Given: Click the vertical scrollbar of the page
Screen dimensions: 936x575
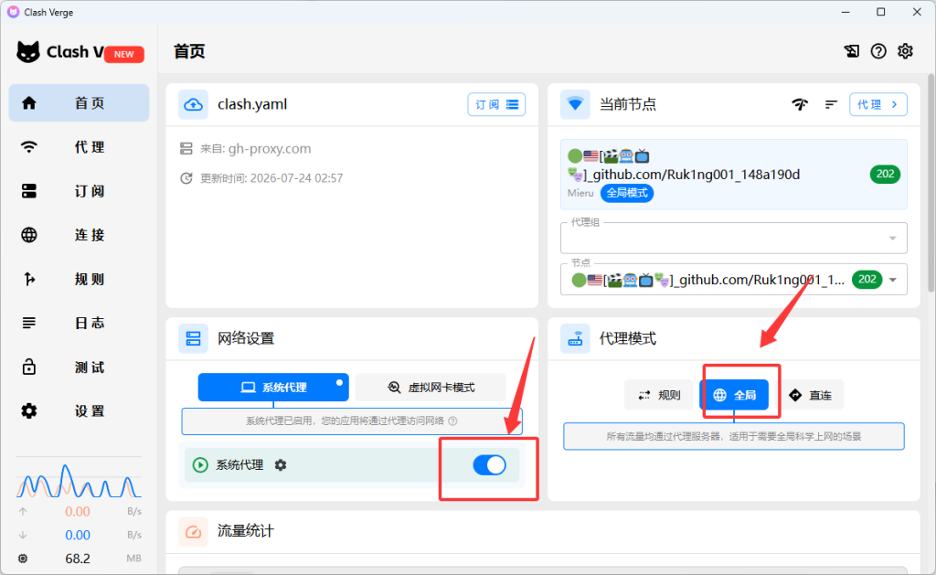Looking at the screenshot, I should pos(931,184).
